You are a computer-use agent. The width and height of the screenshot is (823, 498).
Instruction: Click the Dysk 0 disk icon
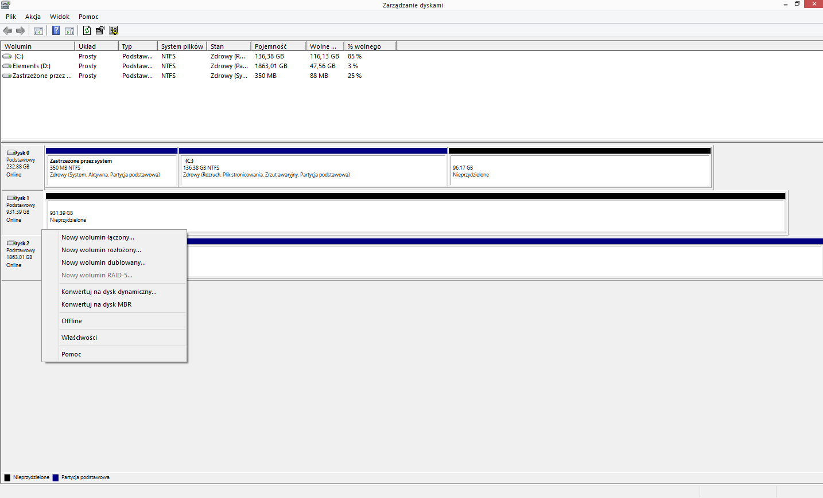tap(11, 153)
